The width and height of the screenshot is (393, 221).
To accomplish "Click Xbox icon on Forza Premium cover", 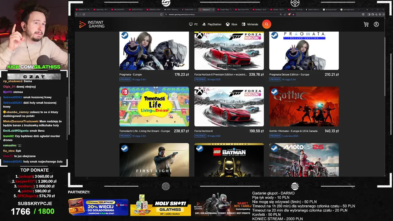I will [200, 36].
